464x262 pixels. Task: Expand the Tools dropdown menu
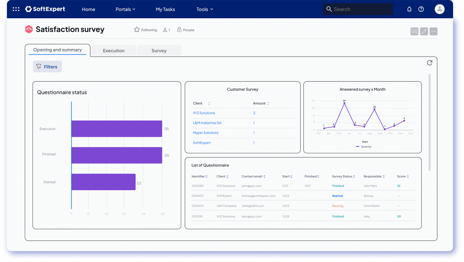[x=205, y=9]
